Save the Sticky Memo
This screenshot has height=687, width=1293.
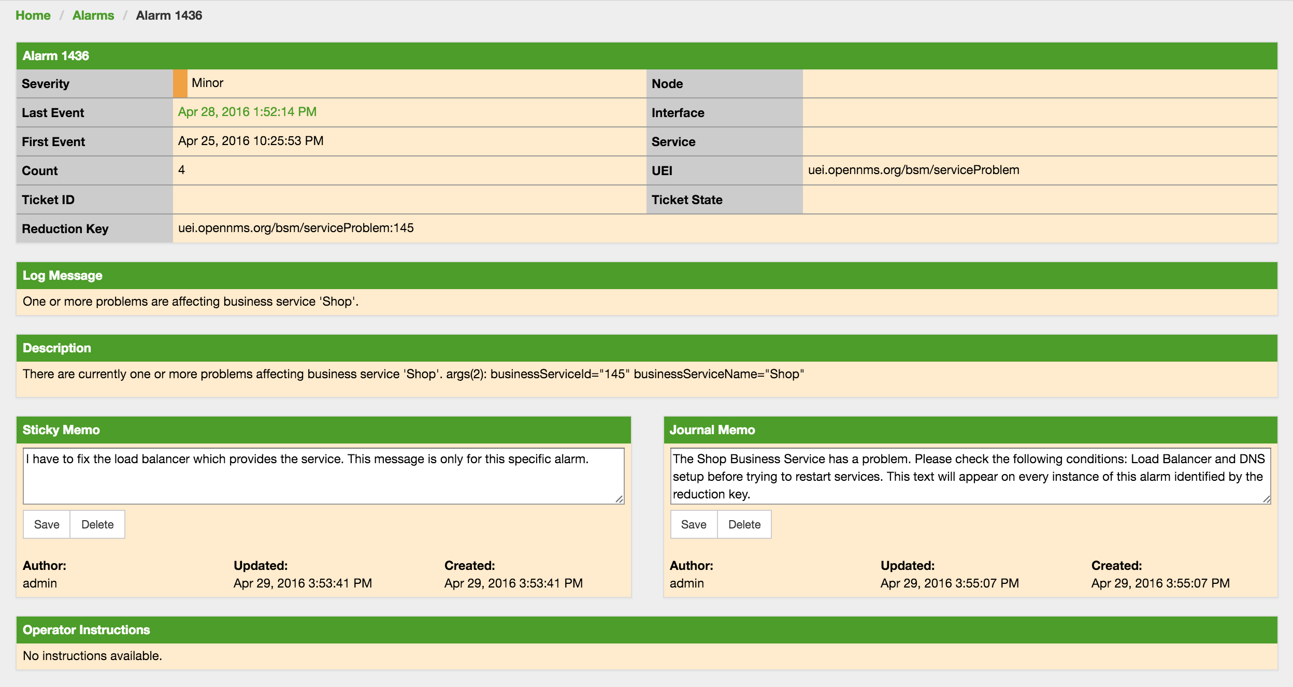point(46,524)
